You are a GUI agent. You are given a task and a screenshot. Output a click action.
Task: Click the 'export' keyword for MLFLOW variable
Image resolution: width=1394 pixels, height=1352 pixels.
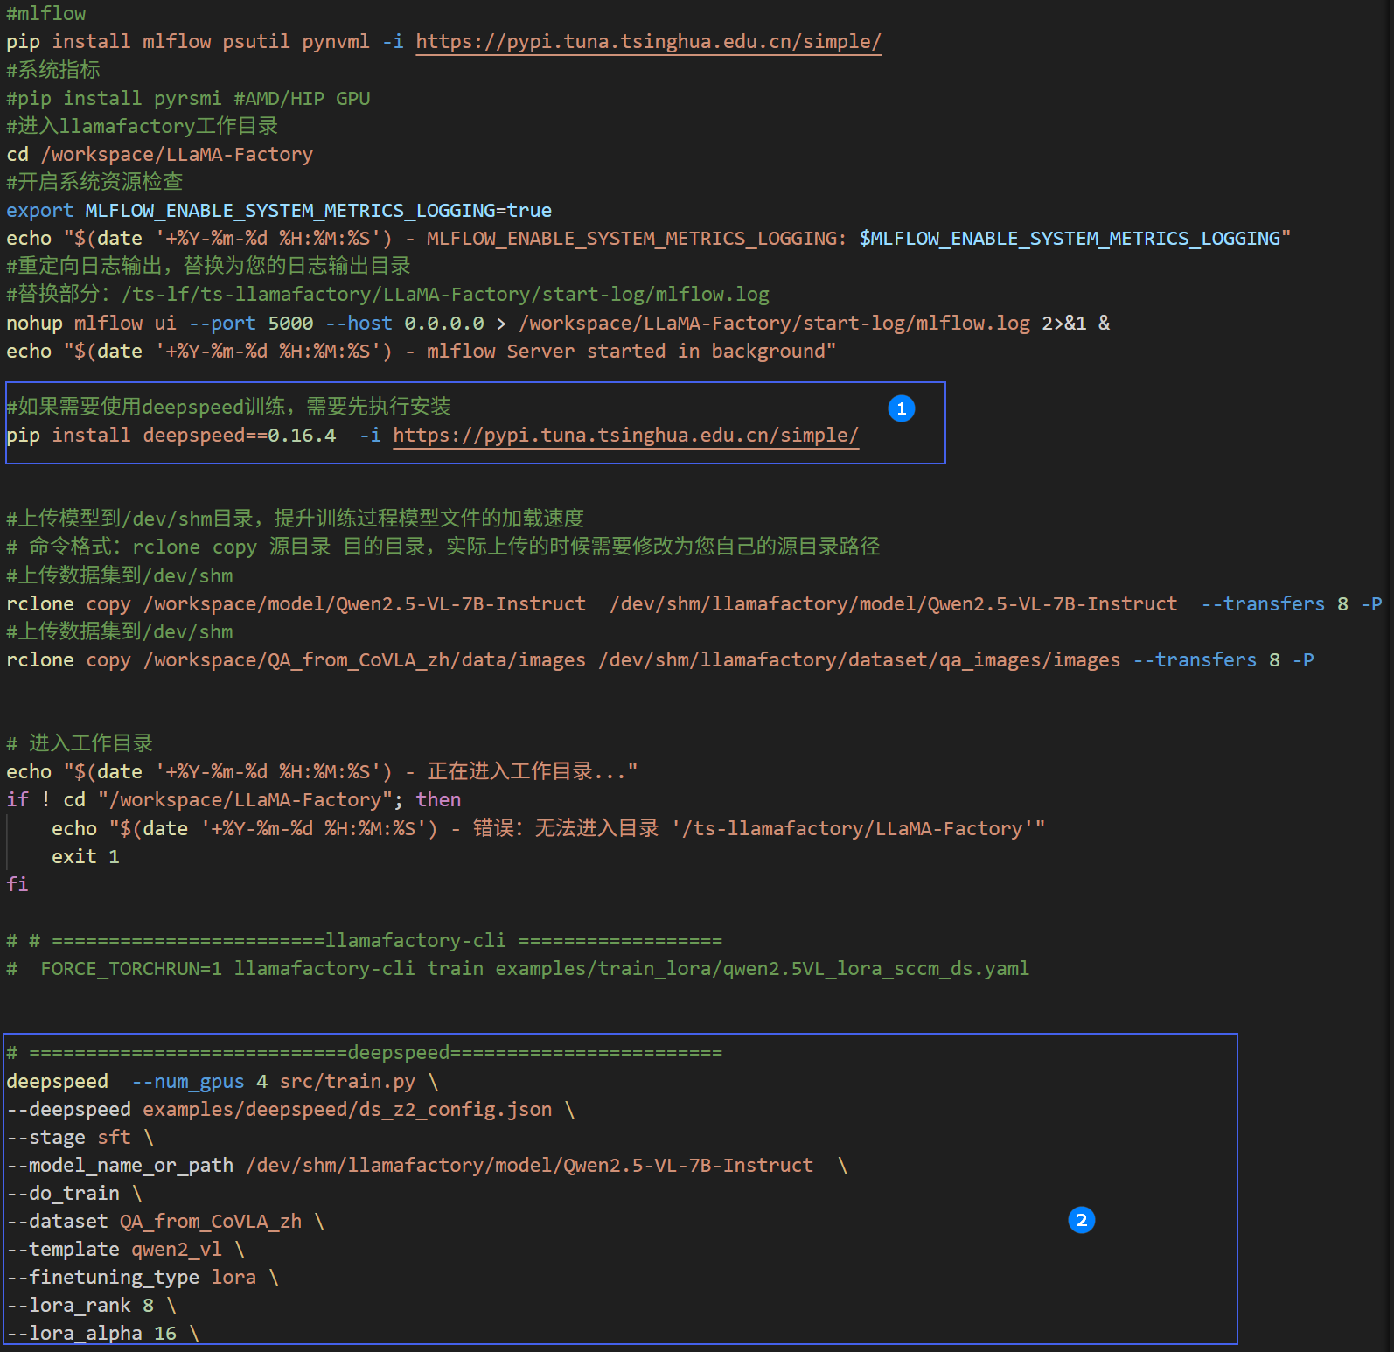coord(39,211)
